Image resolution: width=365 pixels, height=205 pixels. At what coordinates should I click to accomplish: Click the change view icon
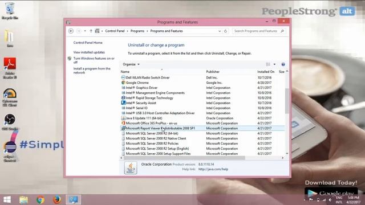click(268, 64)
